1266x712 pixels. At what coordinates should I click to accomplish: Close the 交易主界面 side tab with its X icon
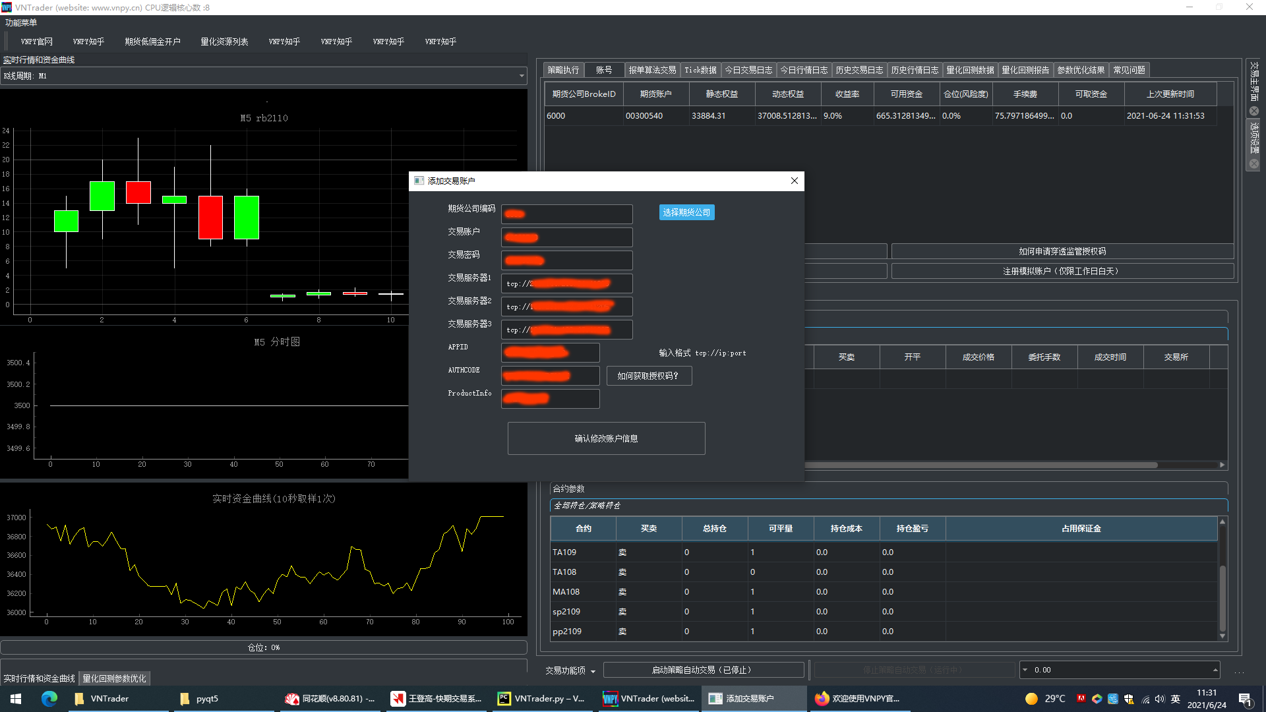pos(1253,111)
